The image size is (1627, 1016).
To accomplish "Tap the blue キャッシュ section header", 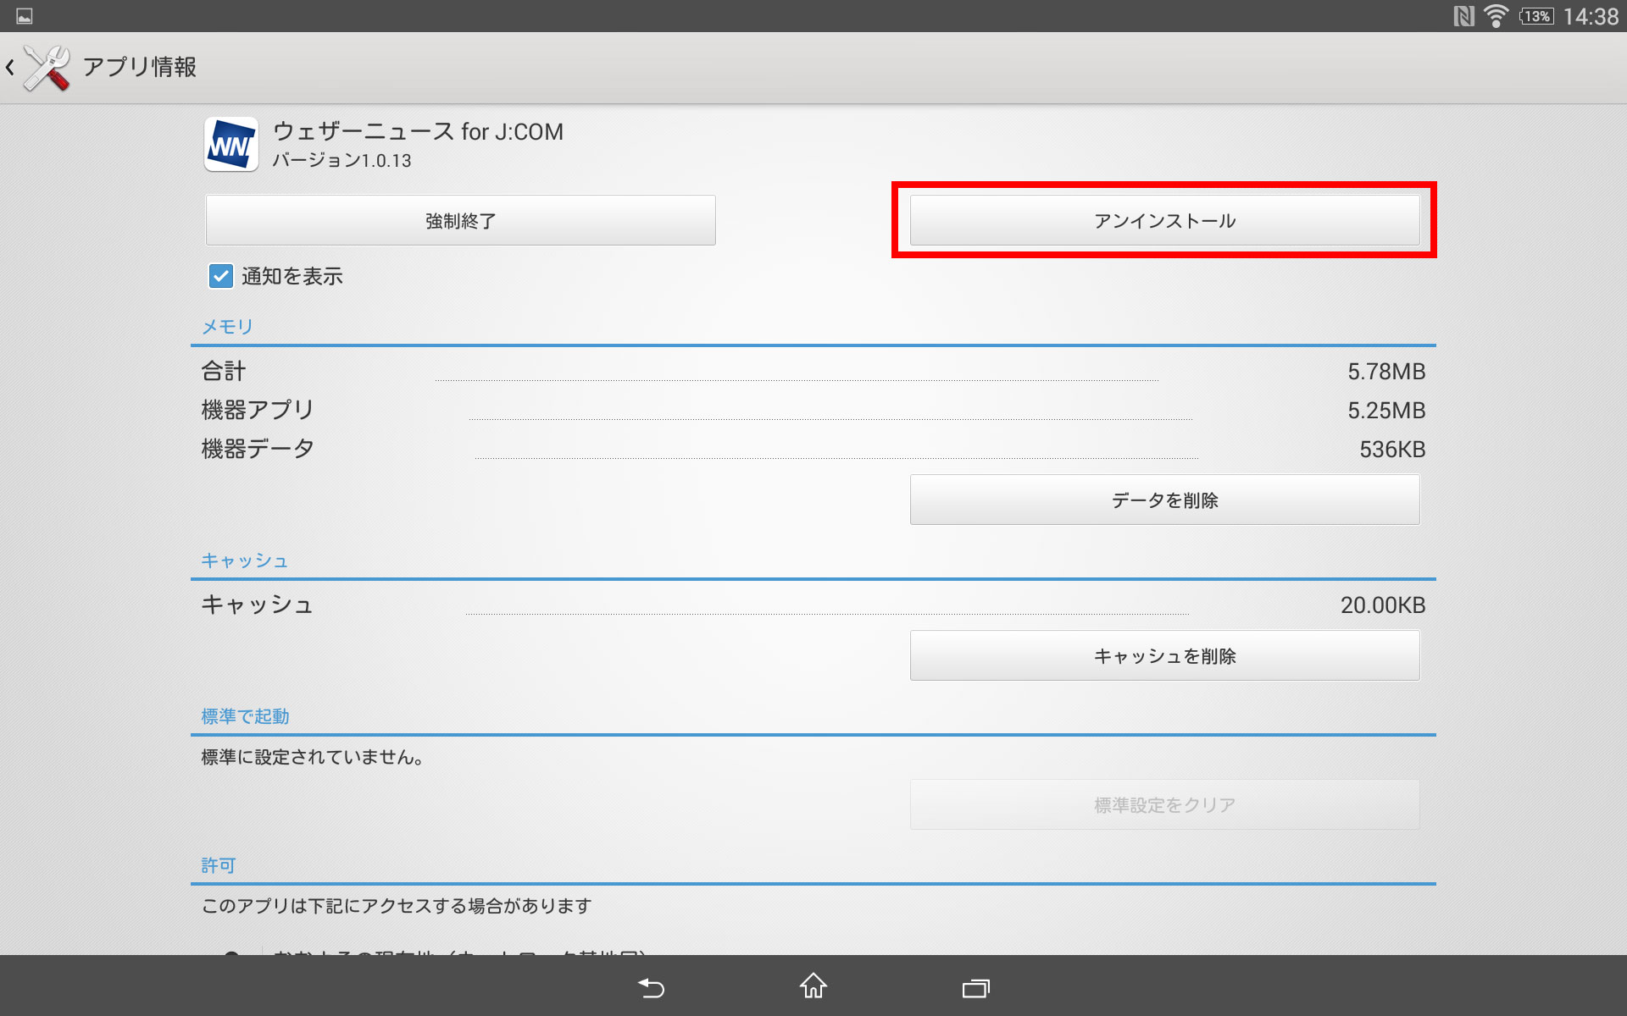I will click(245, 560).
